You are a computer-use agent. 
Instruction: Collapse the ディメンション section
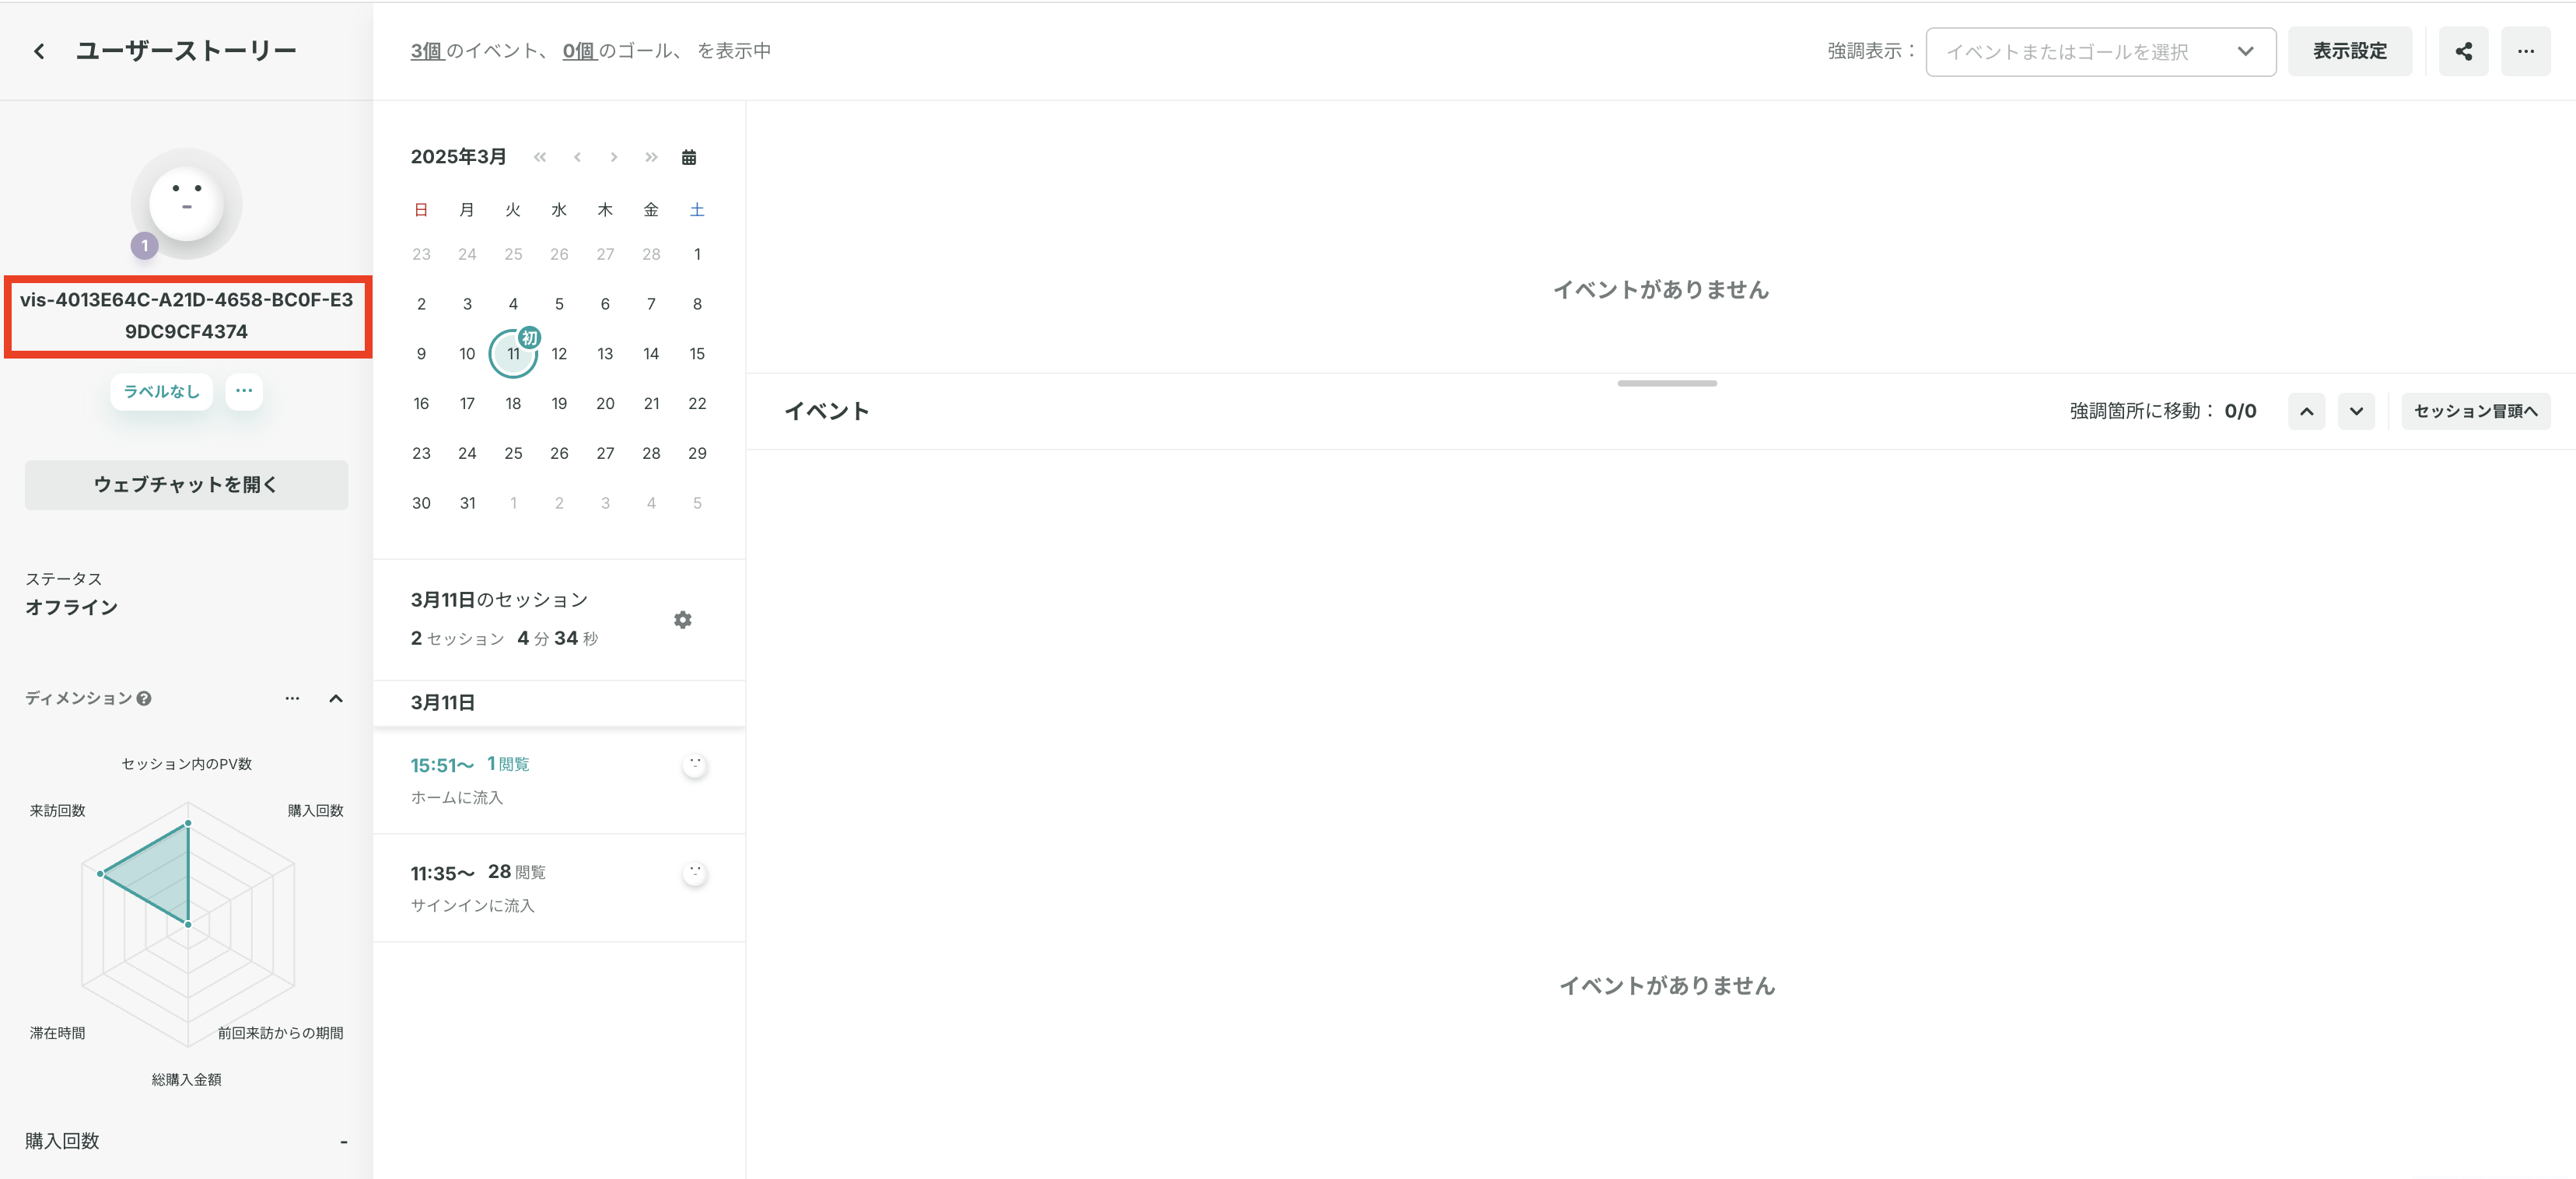tap(336, 699)
